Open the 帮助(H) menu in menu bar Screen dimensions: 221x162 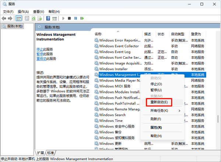point(54,12)
